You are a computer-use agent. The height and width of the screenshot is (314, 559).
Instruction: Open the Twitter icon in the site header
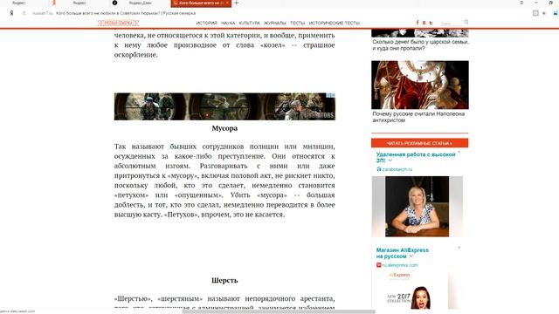click(431, 23)
